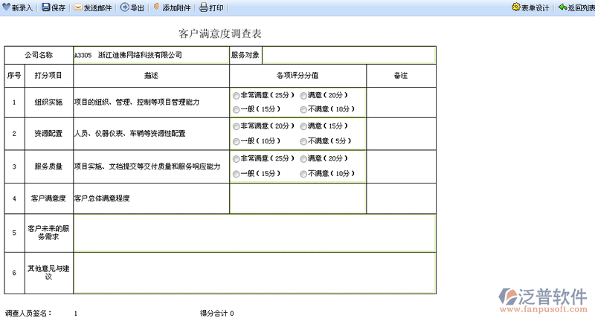Click the Return to List (返回列表) arrow icon
Screen dimensions: 595x321
(x=562, y=7)
